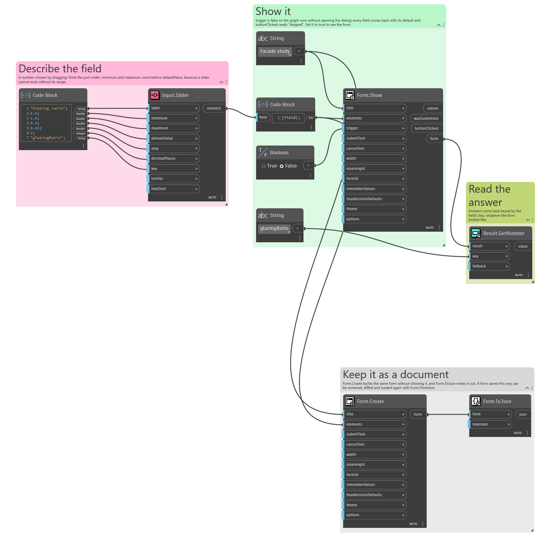Click the Input.Slider node icon

point(155,95)
